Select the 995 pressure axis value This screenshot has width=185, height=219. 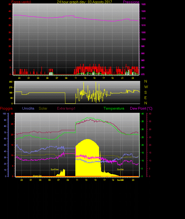coord(143,46)
